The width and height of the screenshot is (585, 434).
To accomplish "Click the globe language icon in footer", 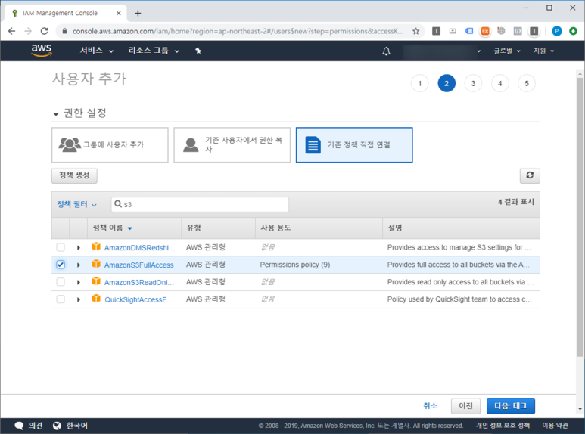I will coord(57,426).
